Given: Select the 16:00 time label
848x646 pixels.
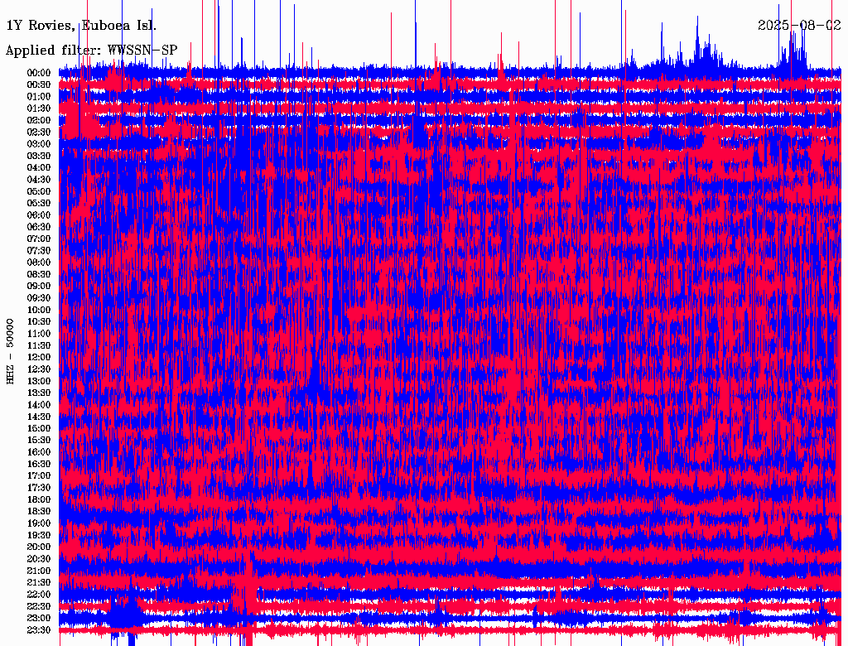Looking at the screenshot, I should 39,452.
